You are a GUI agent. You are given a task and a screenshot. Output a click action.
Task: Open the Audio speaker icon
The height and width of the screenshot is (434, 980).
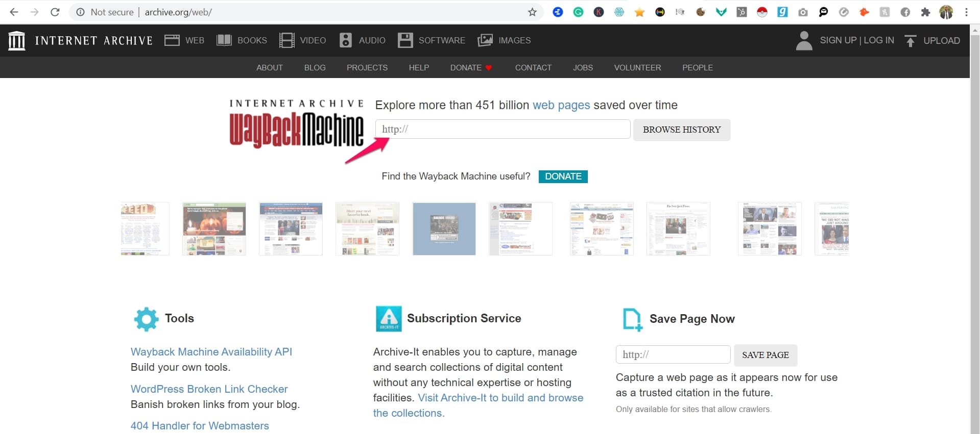click(x=346, y=40)
